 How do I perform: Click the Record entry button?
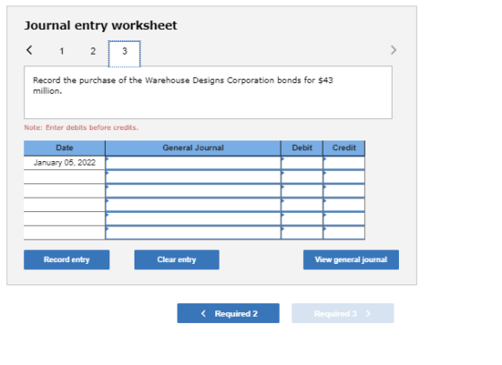pyautogui.click(x=66, y=259)
